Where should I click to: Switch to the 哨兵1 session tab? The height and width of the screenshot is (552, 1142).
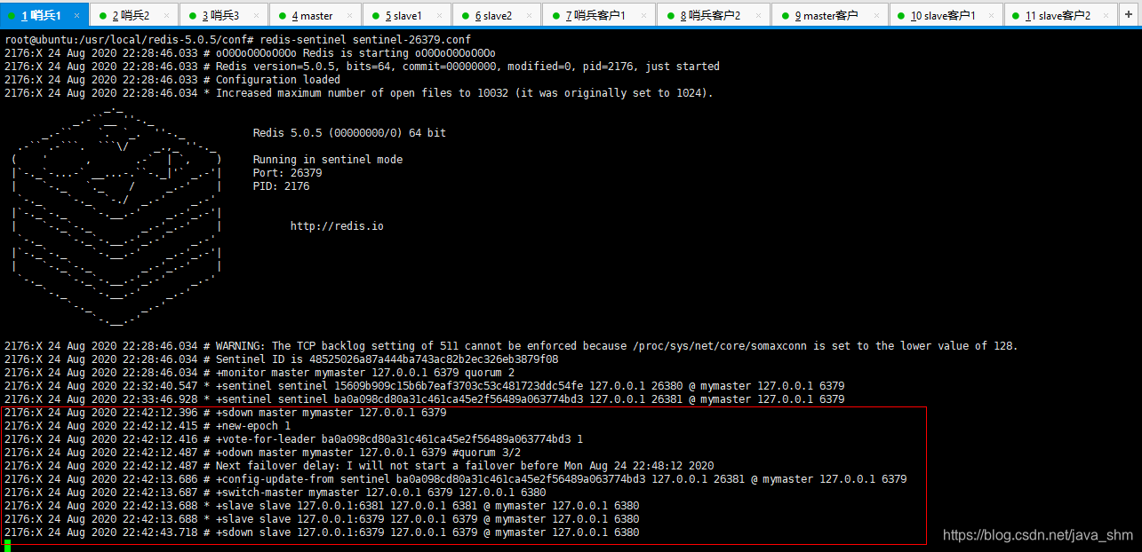tap(44, 15)
